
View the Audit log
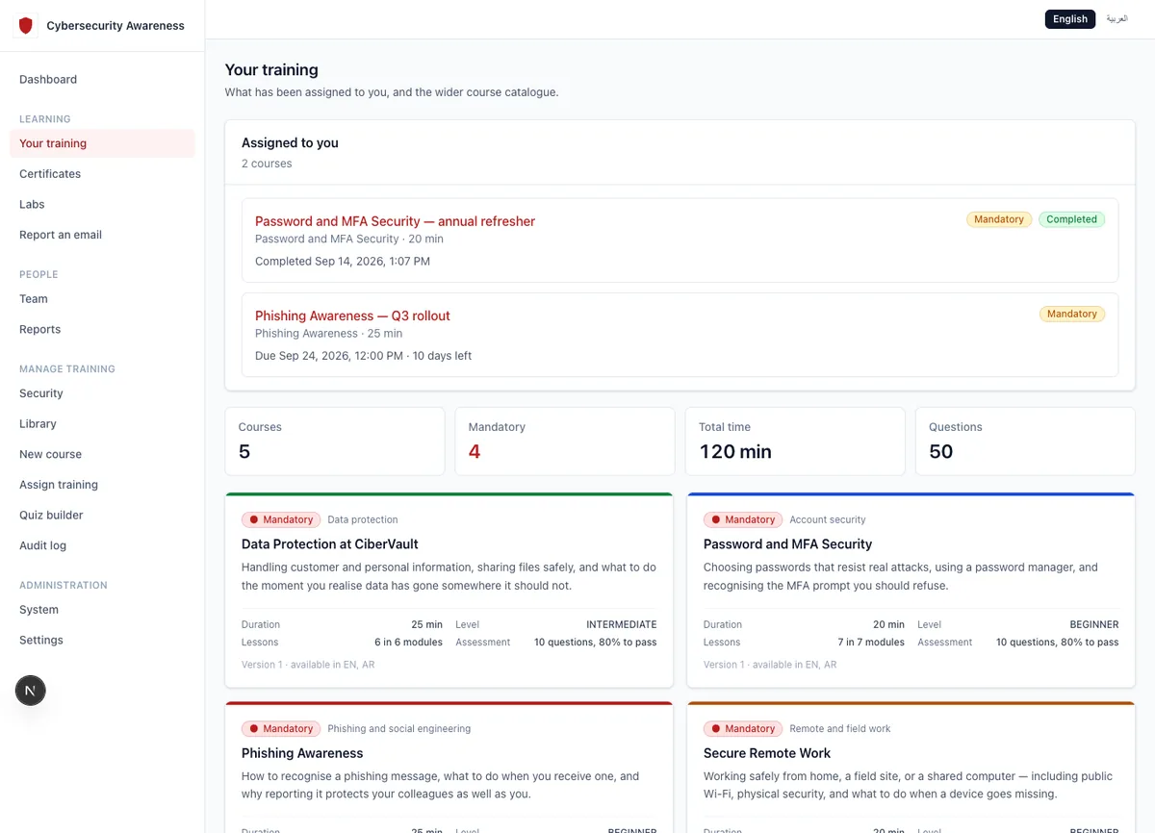102,545
